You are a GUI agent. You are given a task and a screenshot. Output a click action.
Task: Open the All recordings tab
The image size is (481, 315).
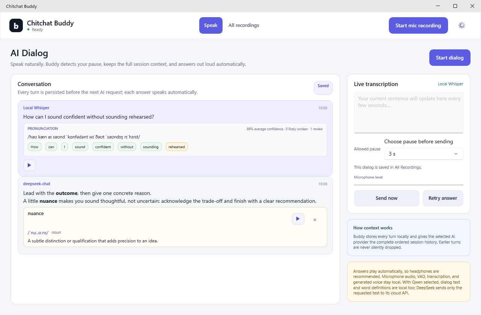pyautogui.click(x=244, y=25)
